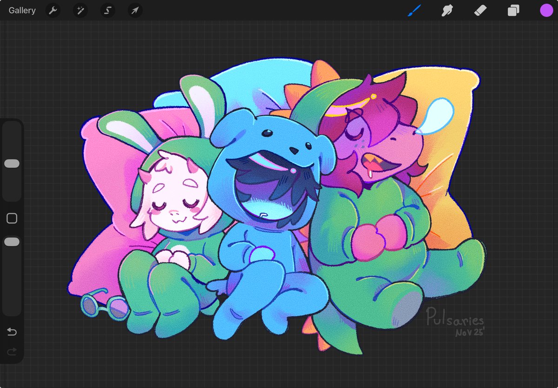Switch to the Eraser tool
The height and width of the screenshot is (388, 558).
pyautogui.click(x=479, y=10)
